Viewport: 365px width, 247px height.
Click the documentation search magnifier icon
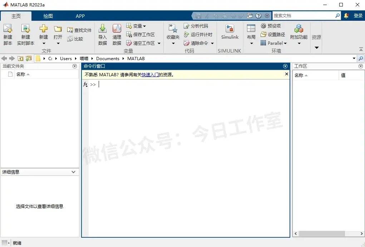(337, 16)
